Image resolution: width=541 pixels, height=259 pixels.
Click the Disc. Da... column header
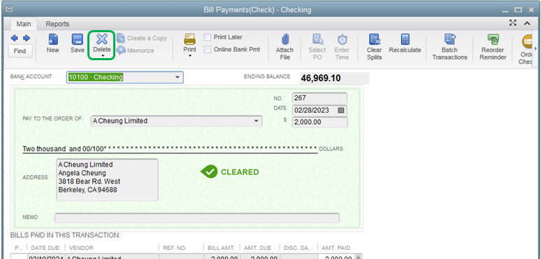[298, 248]
